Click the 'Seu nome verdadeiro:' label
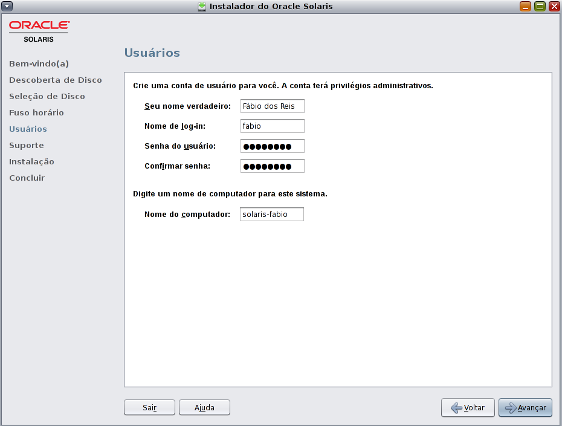The height and width of the screenshot is (426, 562). (188, 106)
